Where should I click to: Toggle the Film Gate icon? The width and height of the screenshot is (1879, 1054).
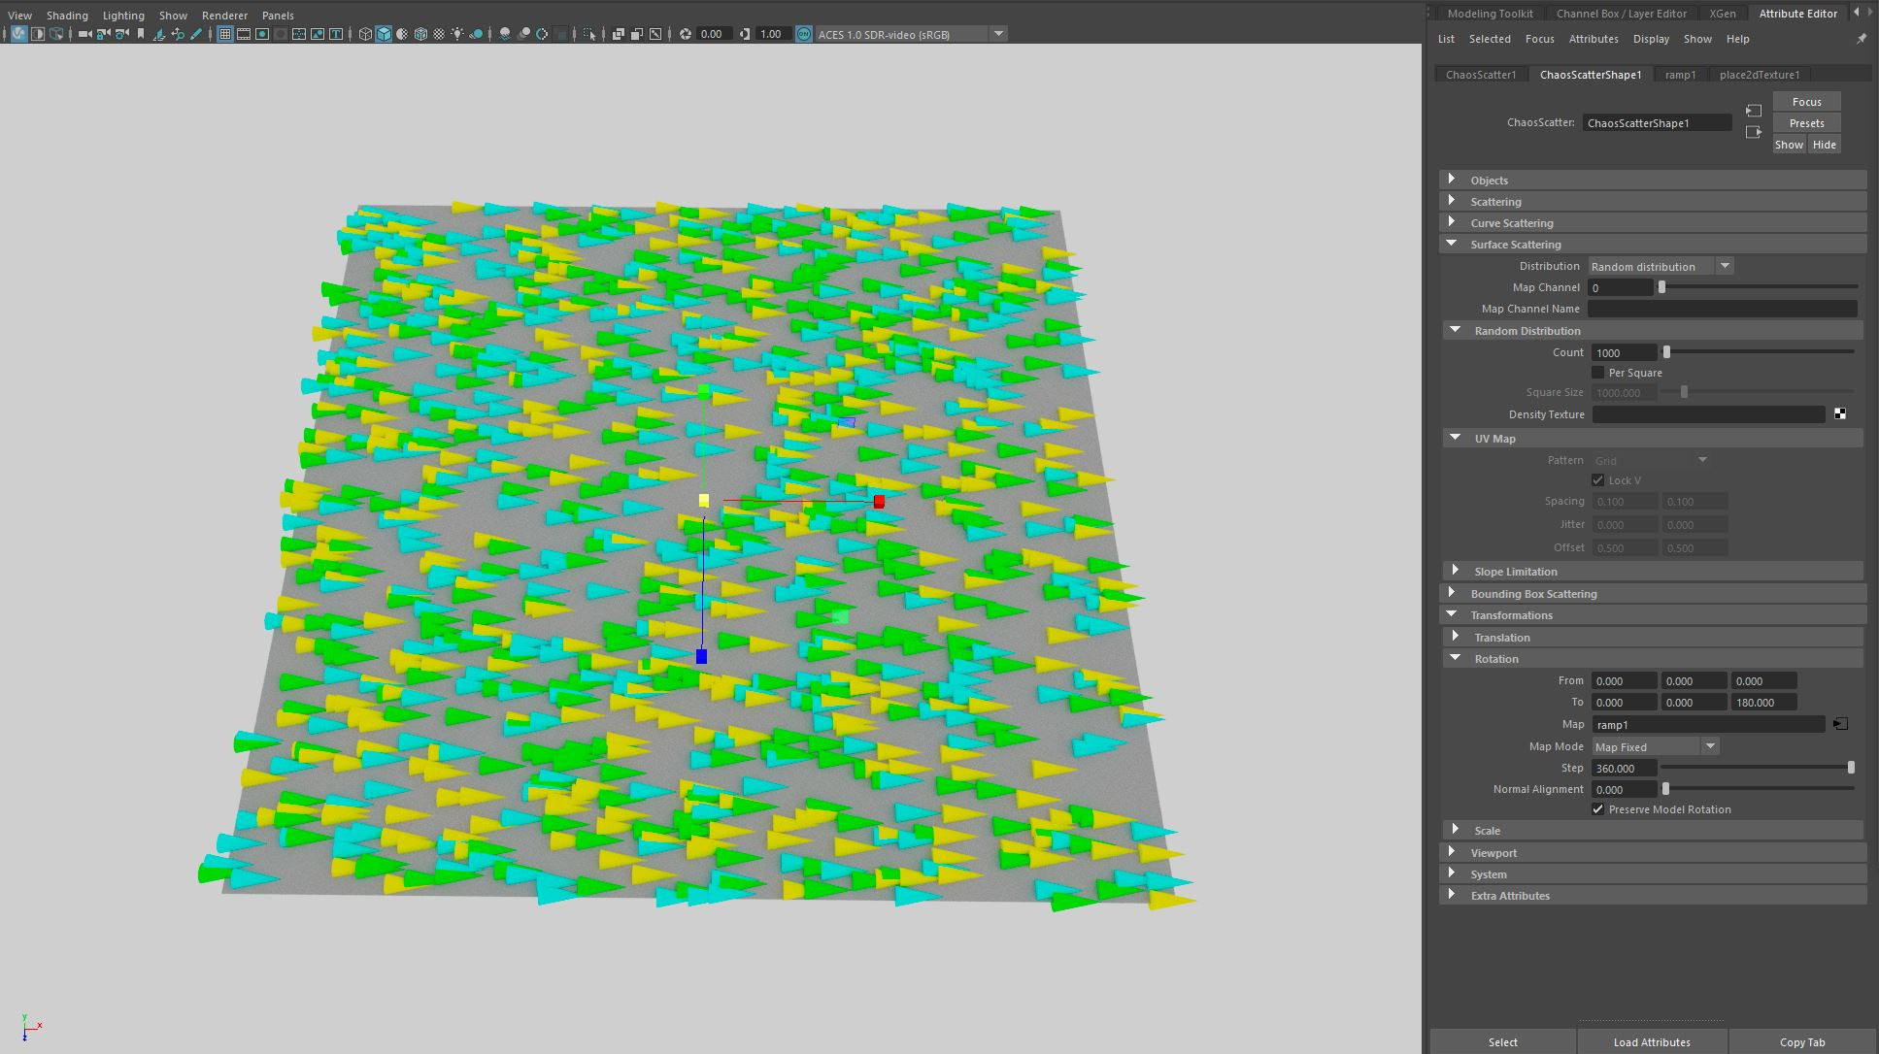coord(243,34)
